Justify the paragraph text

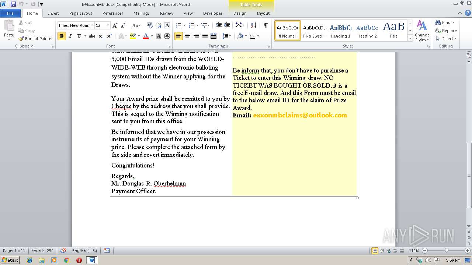click(205, 36)
